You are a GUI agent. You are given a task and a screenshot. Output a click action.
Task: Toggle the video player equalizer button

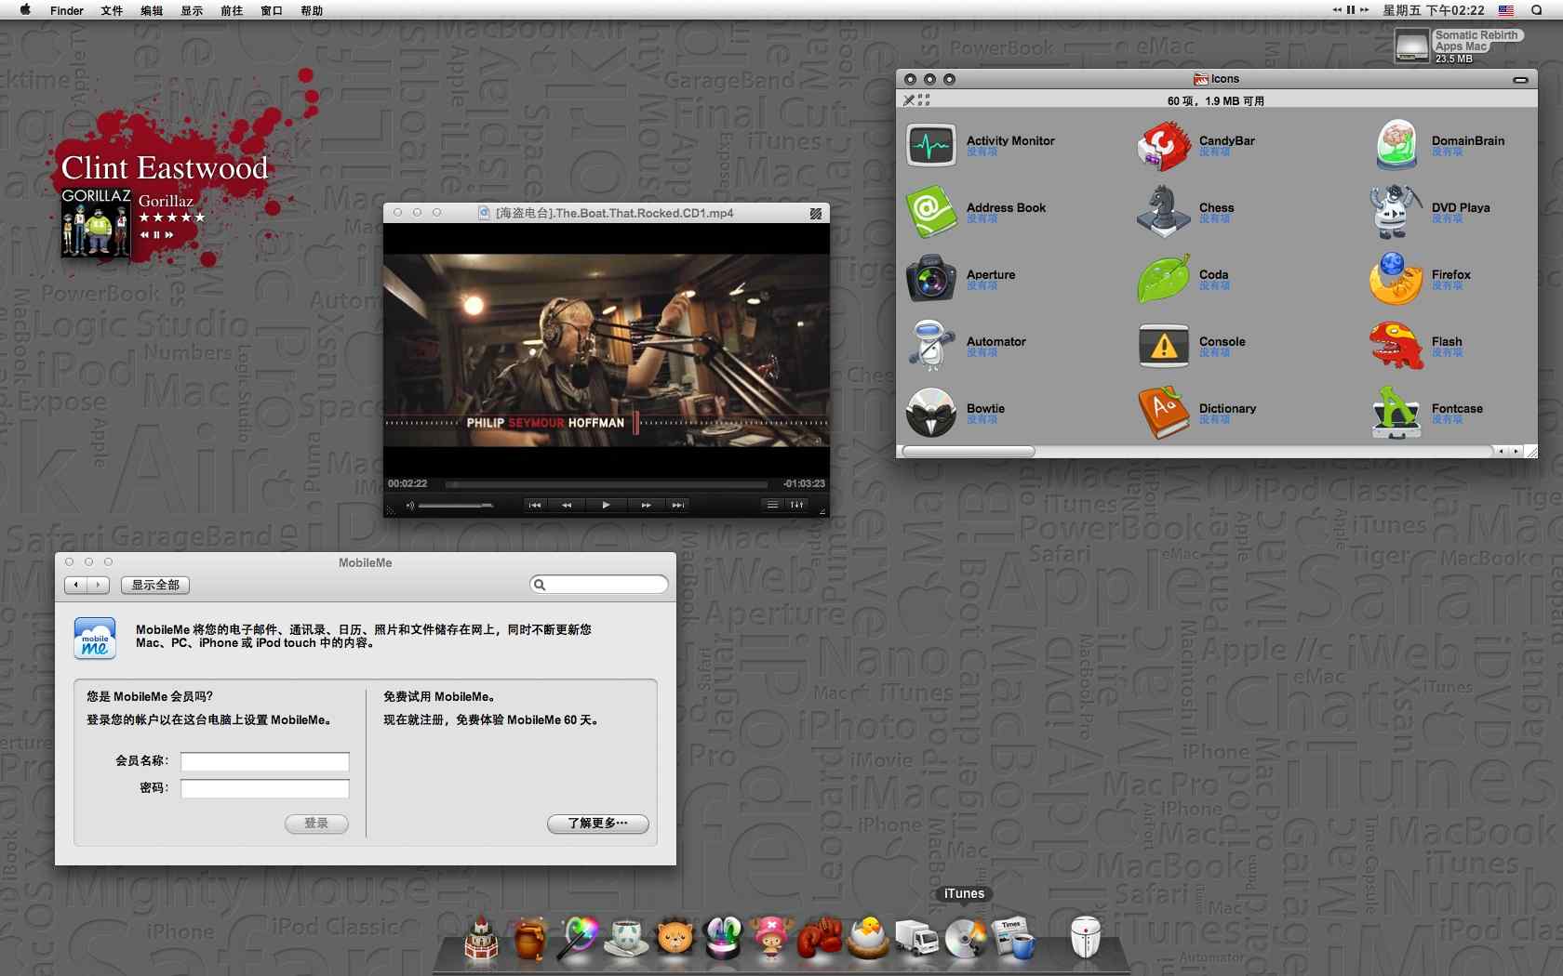click(797, 505)
